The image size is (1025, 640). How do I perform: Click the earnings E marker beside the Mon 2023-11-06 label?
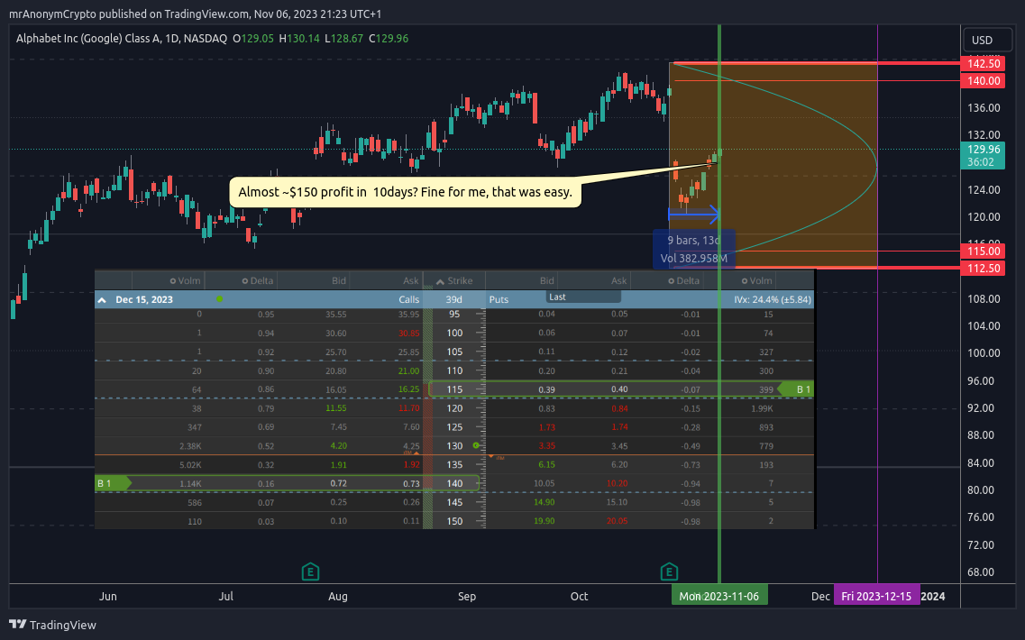point(669,572)
